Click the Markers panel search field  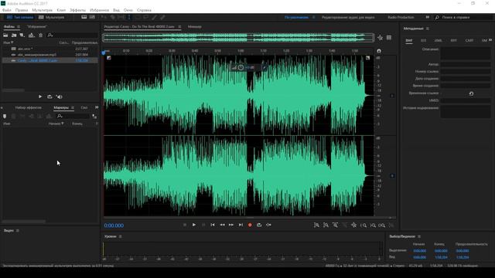click(x=73, y=117)
